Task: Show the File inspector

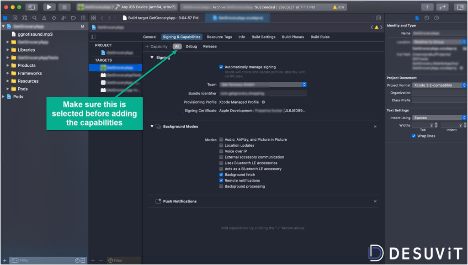Action: point(417,18)
